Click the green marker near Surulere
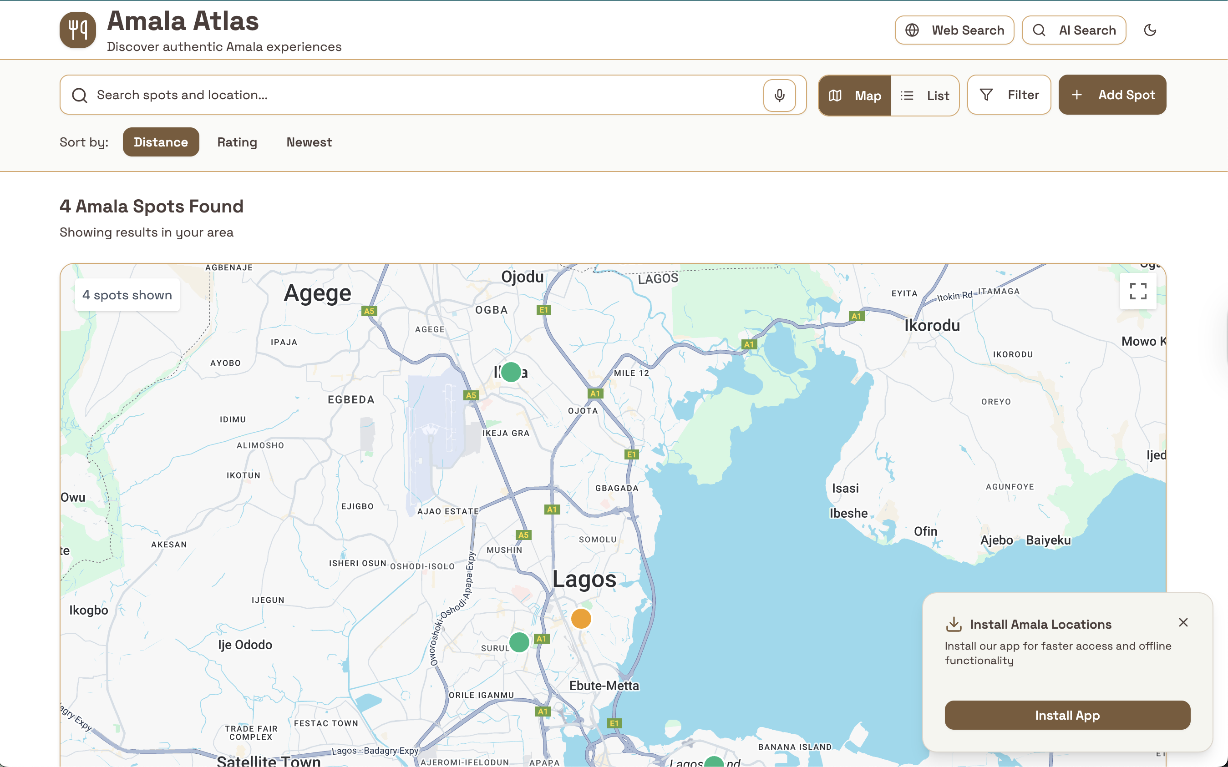 click(519, 642)
